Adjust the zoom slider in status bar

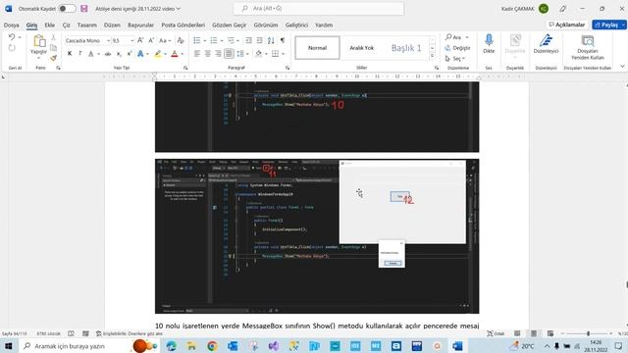[x=588, y=333]
